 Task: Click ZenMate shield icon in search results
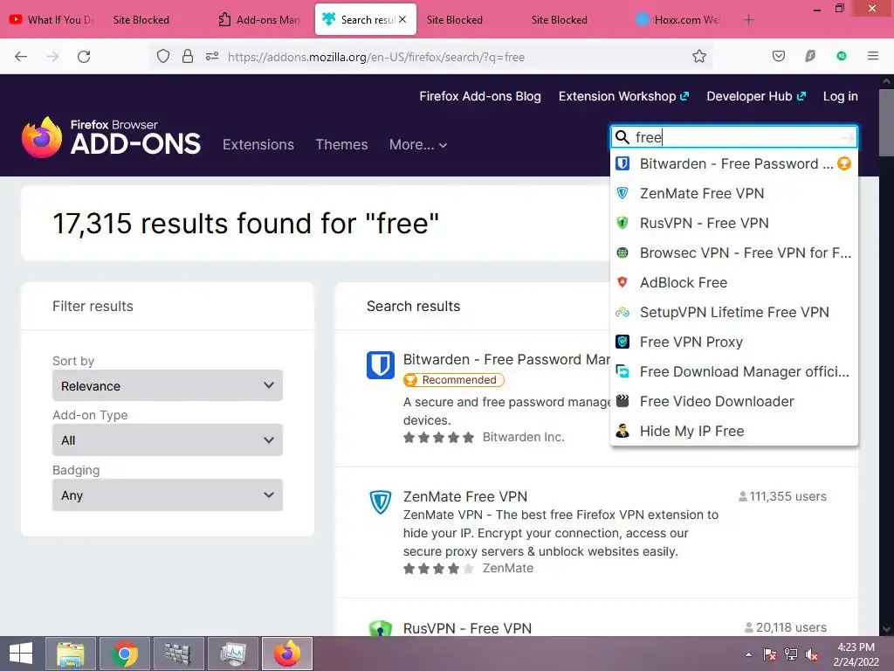coord(381,502)
